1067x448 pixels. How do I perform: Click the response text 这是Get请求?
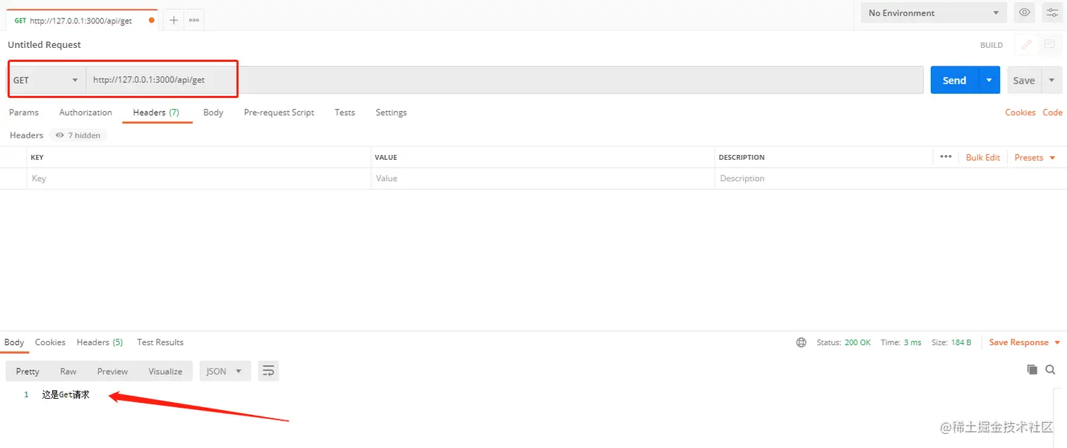coord(66,394)
